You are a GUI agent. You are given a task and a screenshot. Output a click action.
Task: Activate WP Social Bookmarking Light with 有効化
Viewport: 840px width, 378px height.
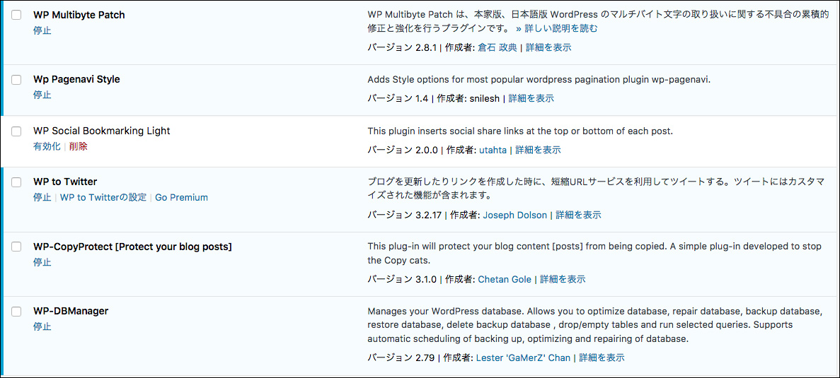click(47, 146)
